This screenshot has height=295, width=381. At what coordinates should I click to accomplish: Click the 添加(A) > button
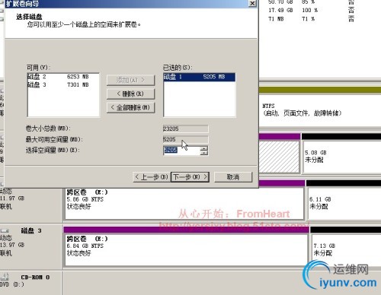pos(130,80)
